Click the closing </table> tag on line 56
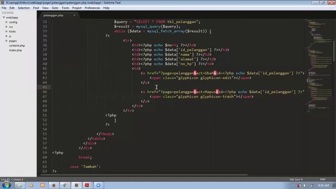 [x=96, y=139]
